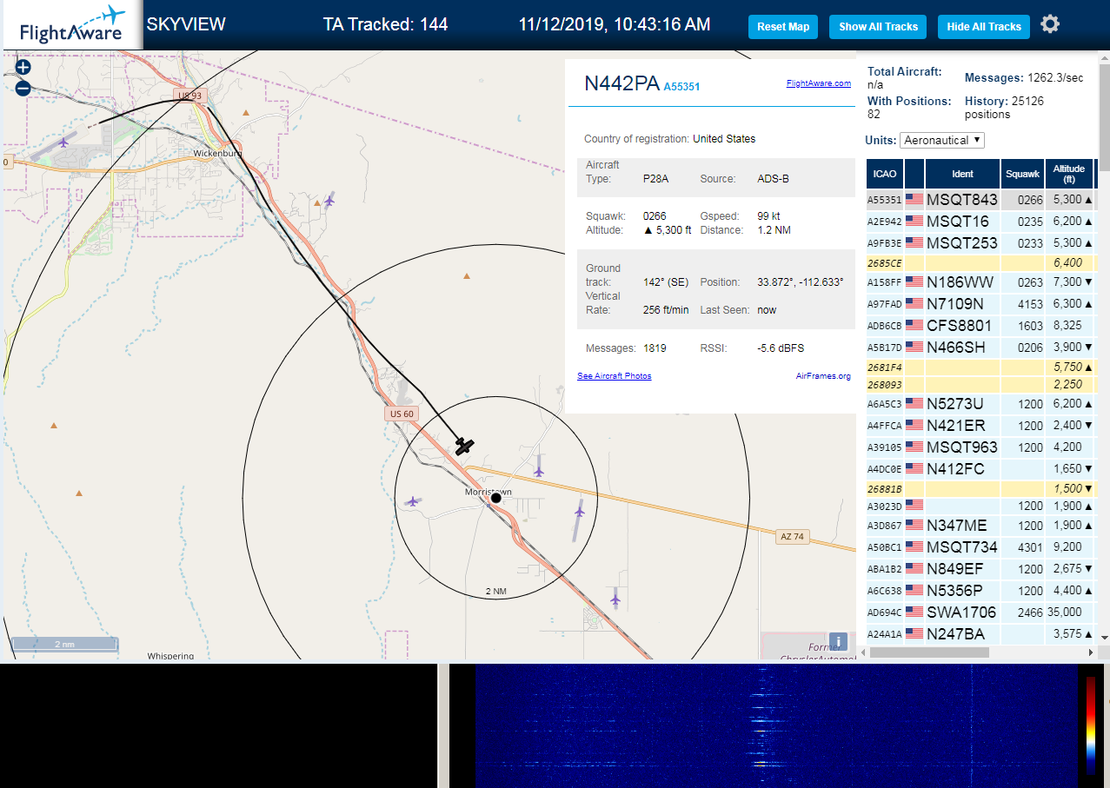Click scrollbar right arrow under table

[1092, 652]
